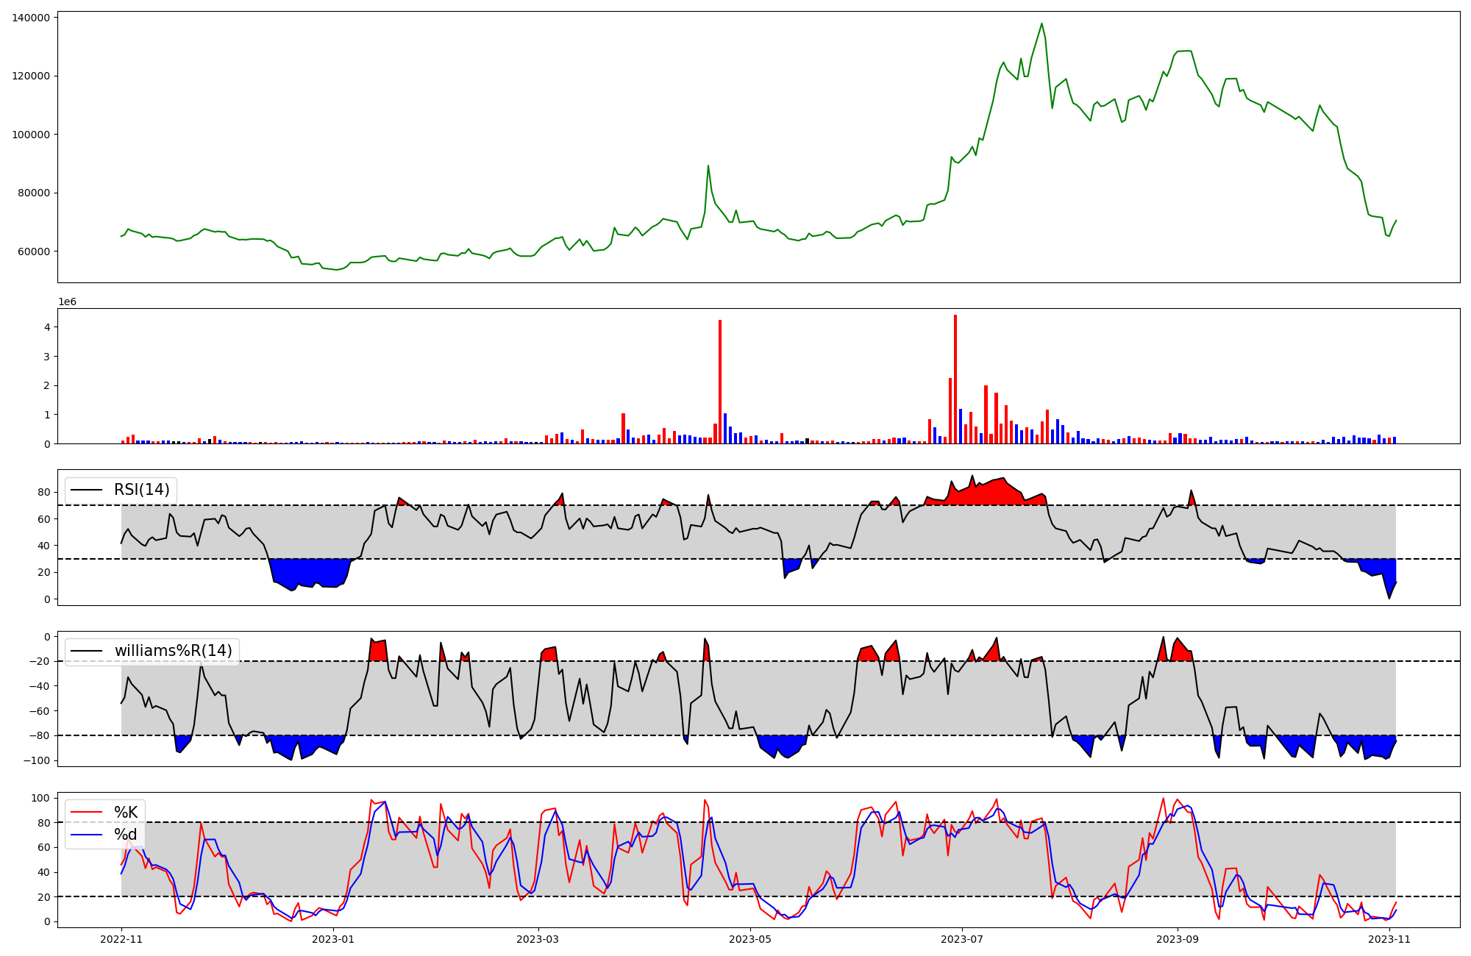Click the 2023-03 x-axis date label

pos(538,939)
